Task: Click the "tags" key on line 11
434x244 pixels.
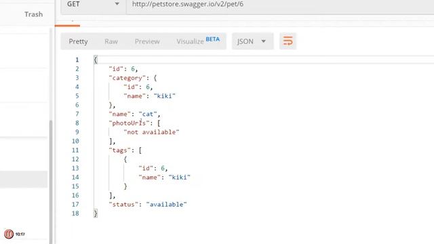Action: click(x=120, y=150)
